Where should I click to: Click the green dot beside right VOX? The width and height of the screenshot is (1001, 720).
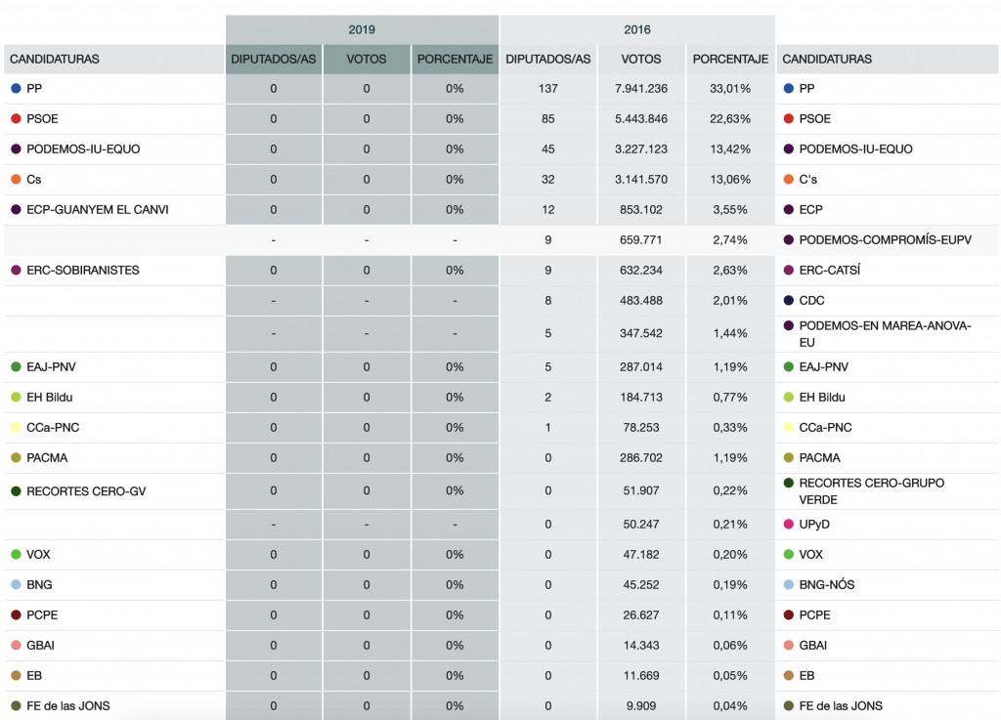(789, 554)
